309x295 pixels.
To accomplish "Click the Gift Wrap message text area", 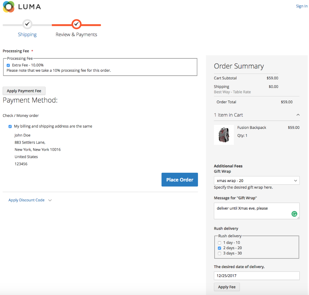I will click(x=257, y=211).
